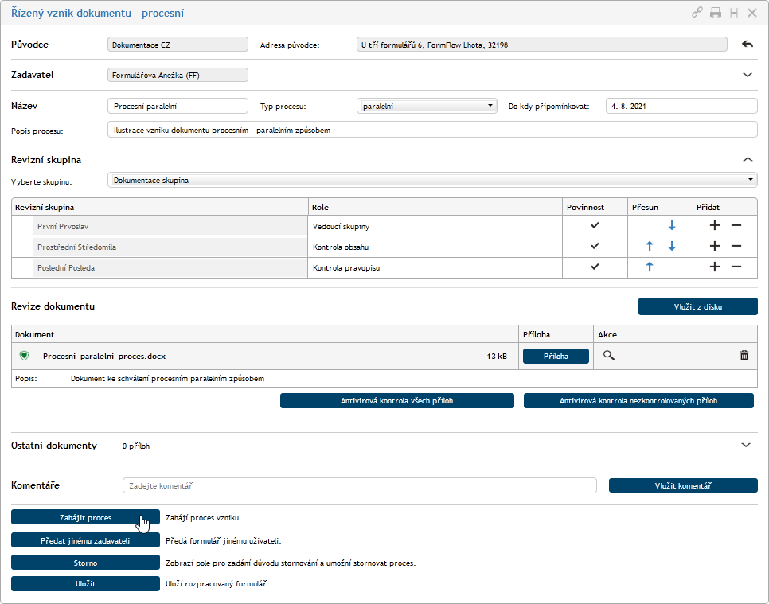Expand the Zadavatel section
Viewport: 769px width, 604px height.
747,75
